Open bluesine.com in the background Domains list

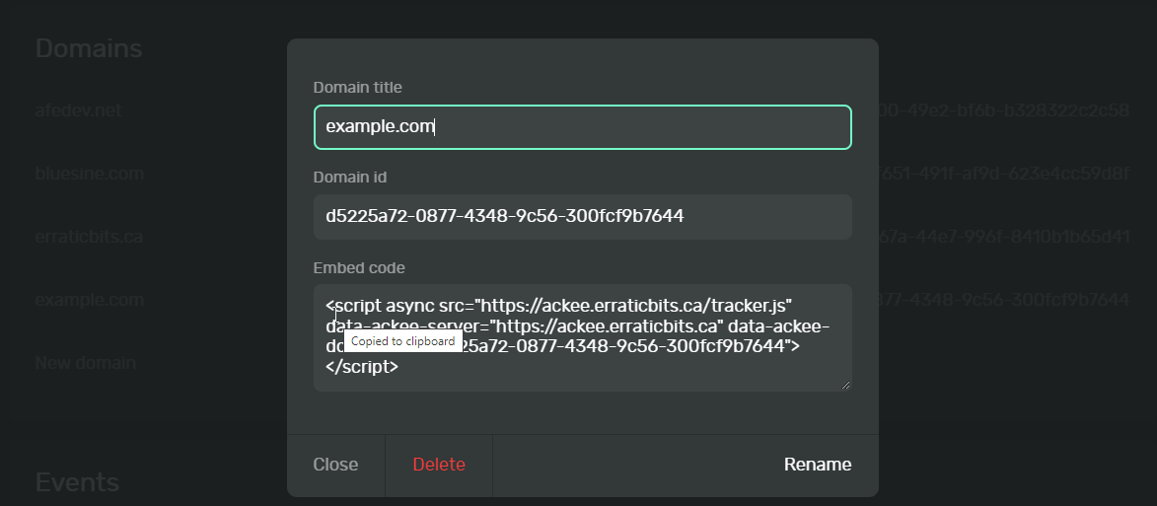[90, 174]
